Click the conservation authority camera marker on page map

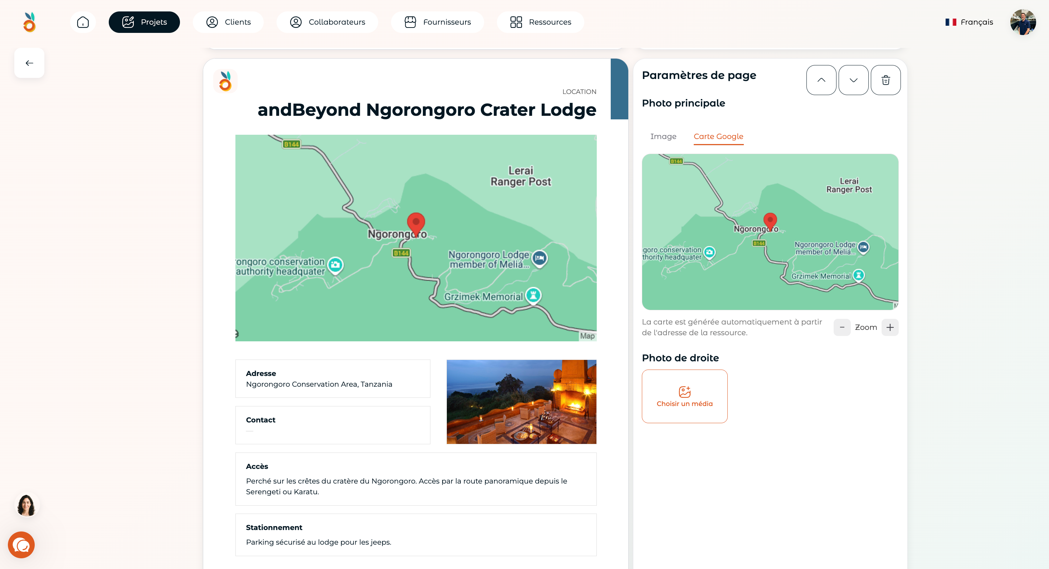[x=335, y=266]
